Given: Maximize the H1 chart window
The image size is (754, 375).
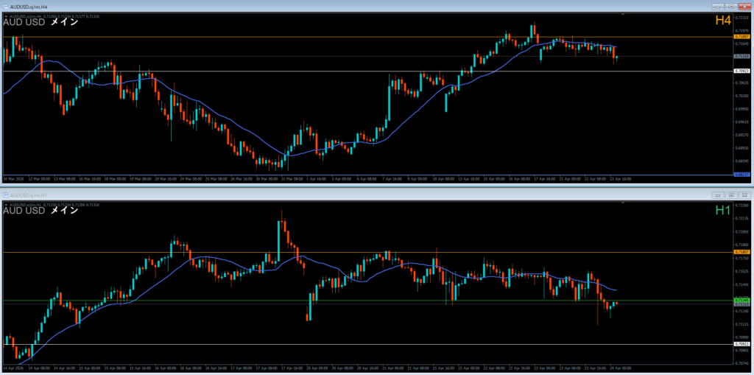Looking at the screenshot, I should [730, 195].
